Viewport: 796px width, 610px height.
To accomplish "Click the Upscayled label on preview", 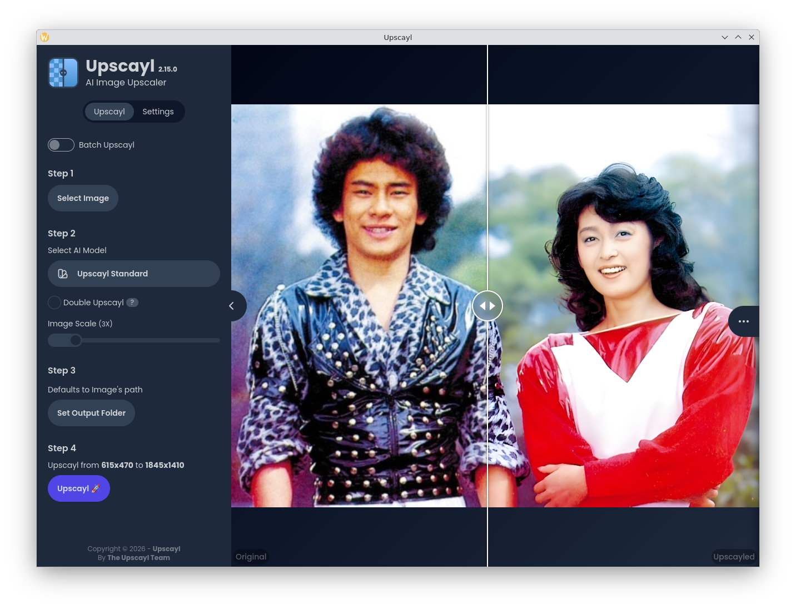I will (x=734, y=557).
